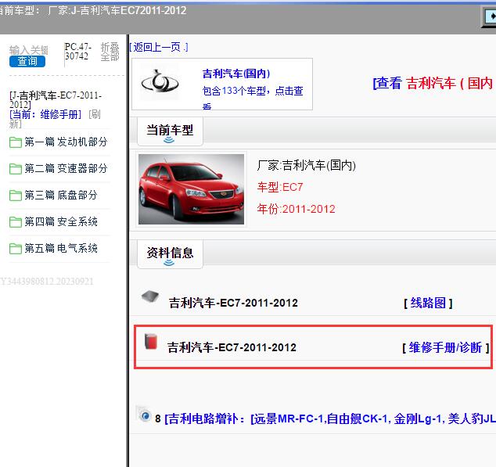Image resolution: width=496 pixels, height=467 pixels.
Task: Click J-吉利汽车-EC7-2011-2012 sidebar heading
Action: (x=56, y=99)
